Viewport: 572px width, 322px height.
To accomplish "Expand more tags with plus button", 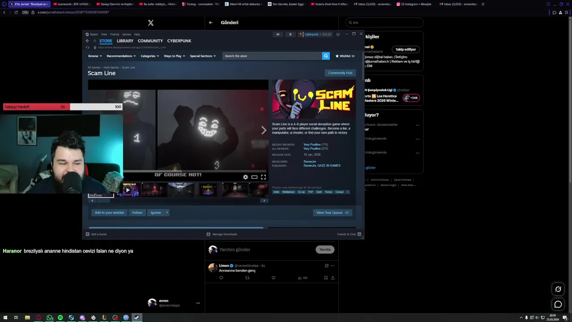I will [348, 192].
